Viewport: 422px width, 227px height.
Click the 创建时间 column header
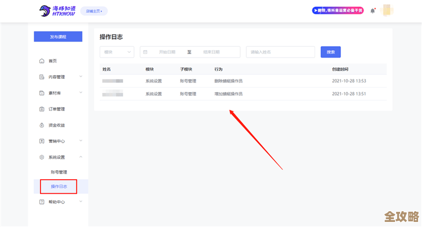[x=340, y=69]
